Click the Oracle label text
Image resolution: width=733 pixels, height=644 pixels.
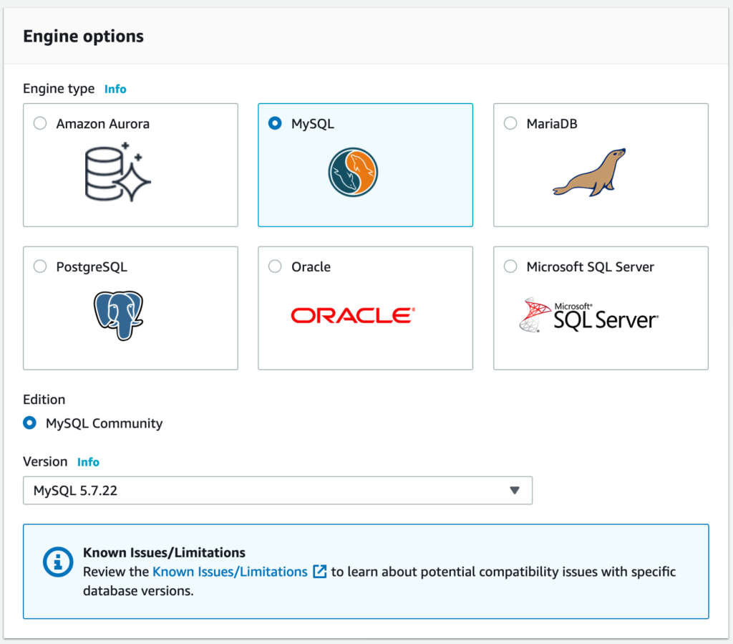click(x=311, y=267)
